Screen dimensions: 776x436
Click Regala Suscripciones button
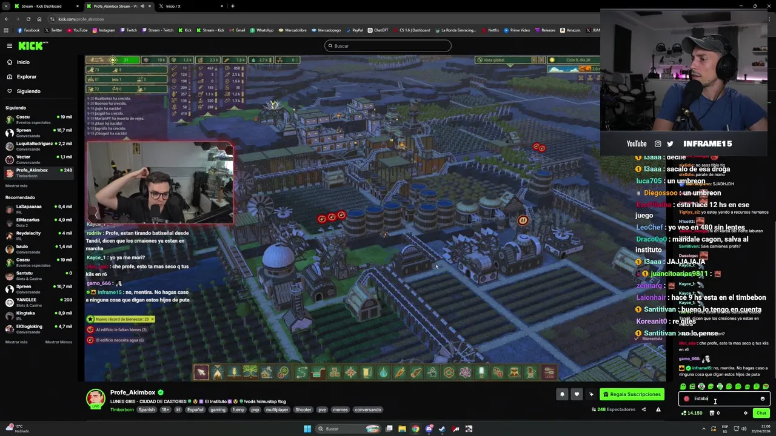(x=632, y=395)
